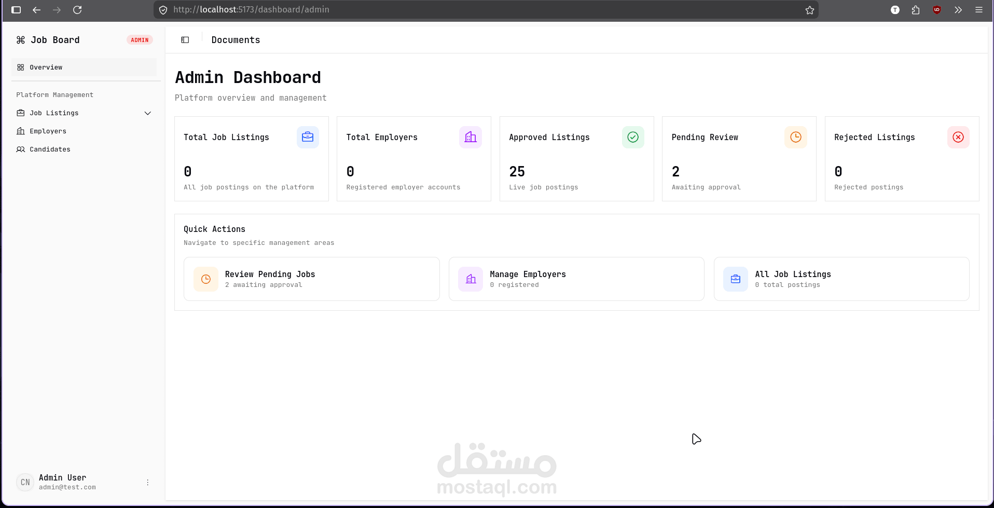Screen dimensions: 994x508
Task: Click the orange clock Pending Review icon
Action: tap(796, 137)
